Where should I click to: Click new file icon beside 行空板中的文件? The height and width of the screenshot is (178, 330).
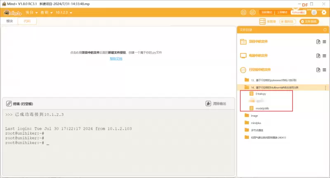point(318,70)
